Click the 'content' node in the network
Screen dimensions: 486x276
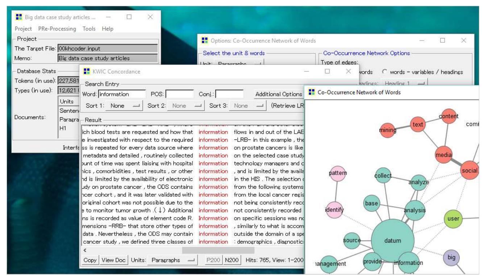(448, 116)
